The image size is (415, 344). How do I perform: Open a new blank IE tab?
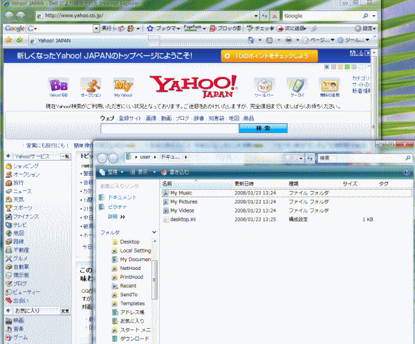tap(154, 41)
